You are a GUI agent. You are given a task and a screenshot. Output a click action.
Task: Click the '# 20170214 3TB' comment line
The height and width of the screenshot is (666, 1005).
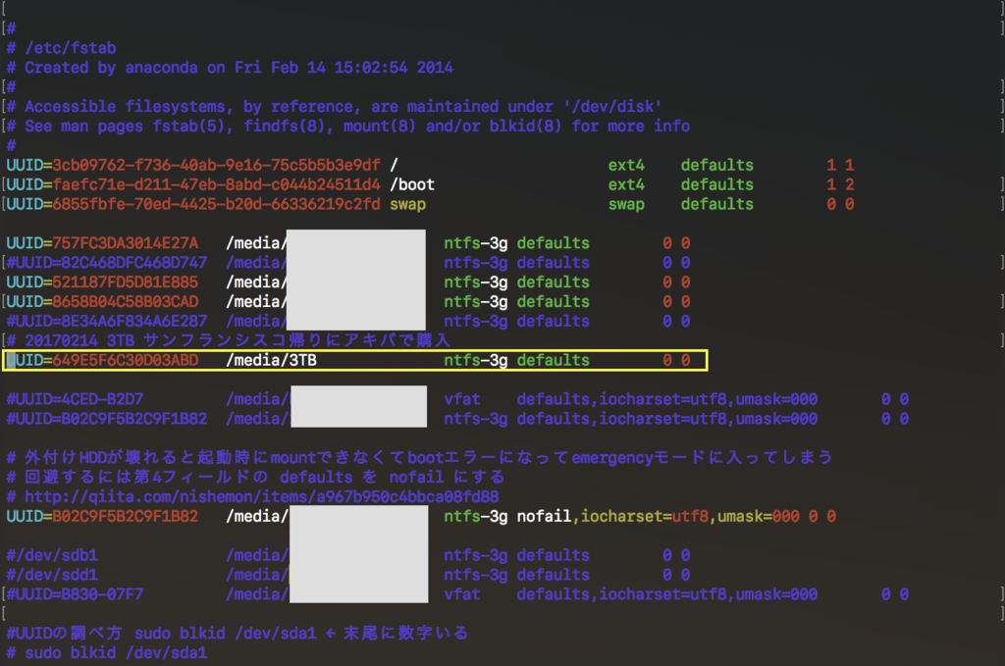228,340
